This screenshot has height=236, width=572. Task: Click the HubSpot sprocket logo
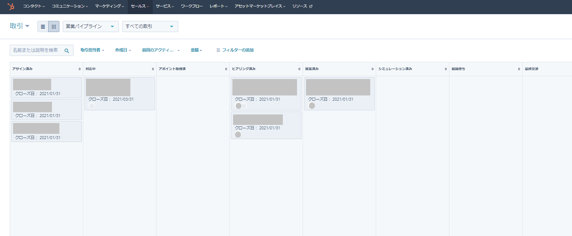coord(11,6)
